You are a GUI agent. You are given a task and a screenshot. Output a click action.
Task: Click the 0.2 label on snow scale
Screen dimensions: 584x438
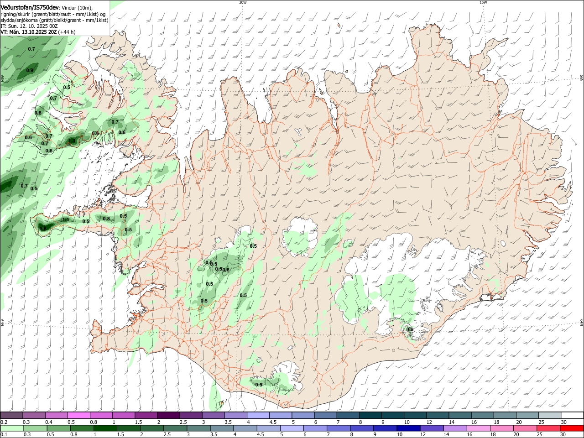[x=4, y=422]
